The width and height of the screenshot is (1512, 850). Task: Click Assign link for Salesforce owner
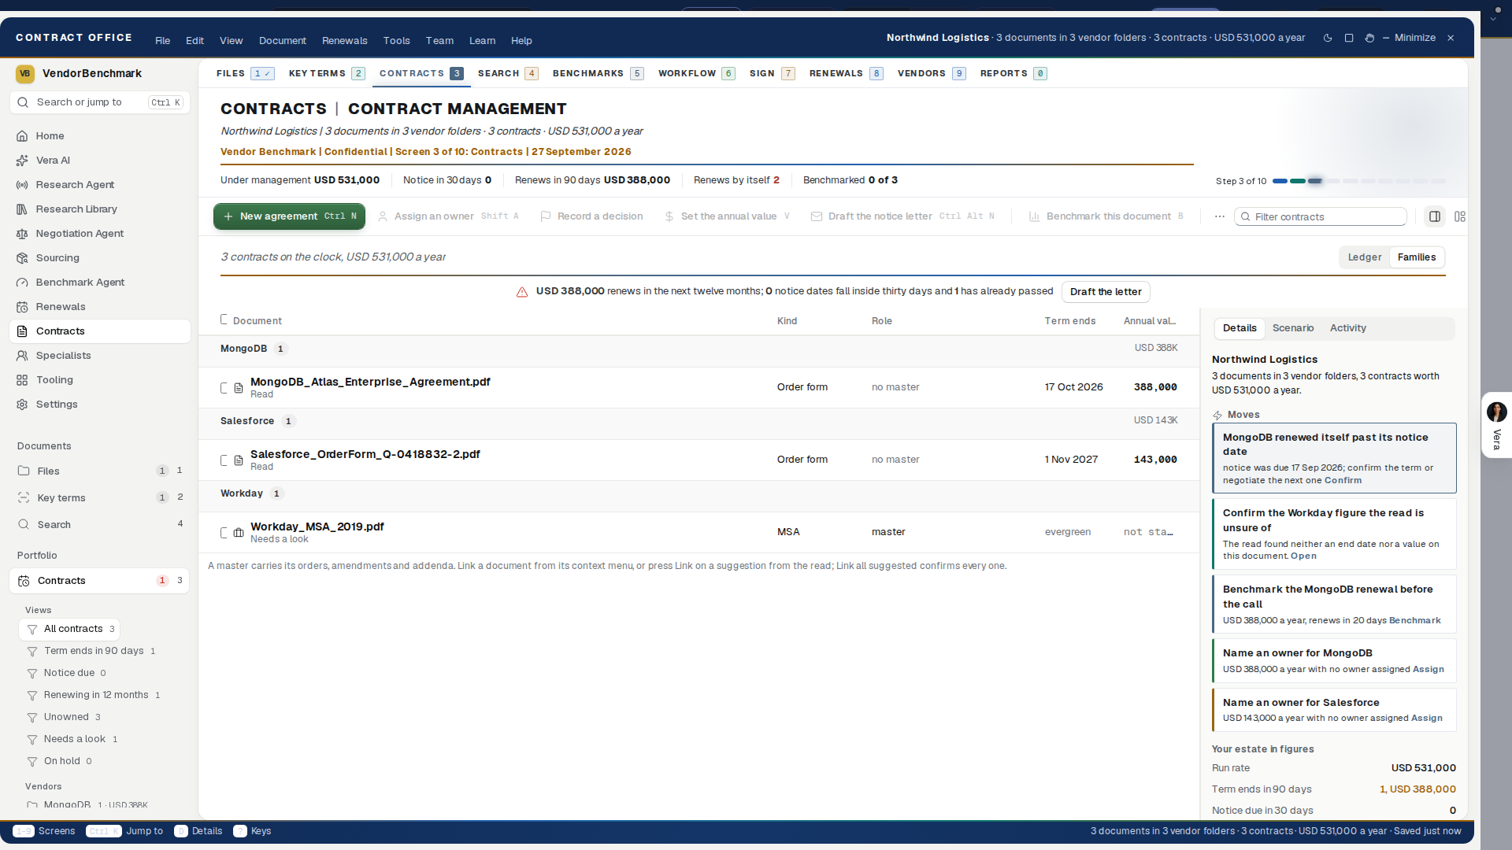tap(1427, 718)
